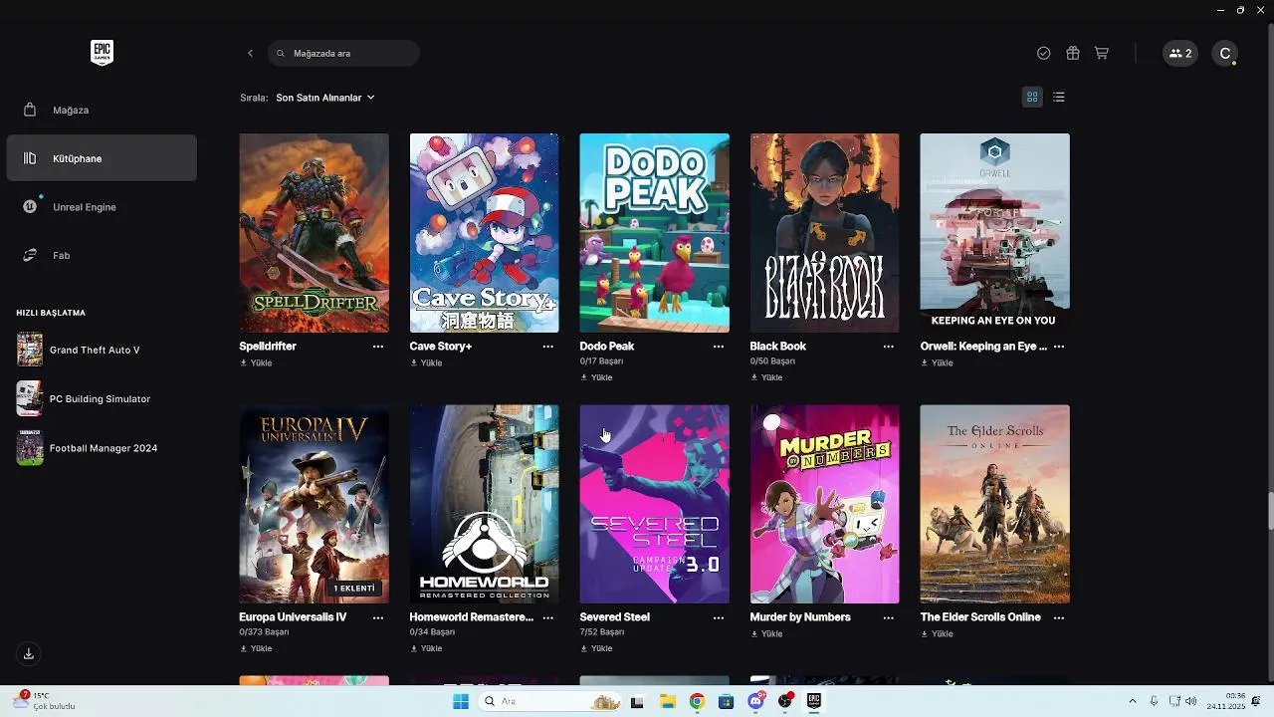
Task: Open Dodo Peak three-dot options menu
Action: click(719, 347)
